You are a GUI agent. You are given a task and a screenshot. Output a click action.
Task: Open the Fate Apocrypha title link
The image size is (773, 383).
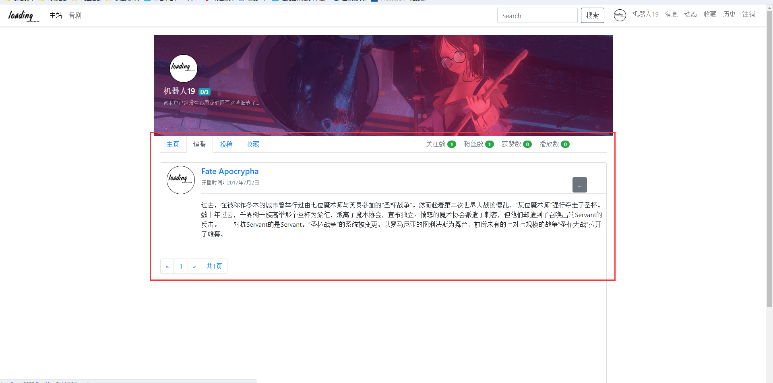click(x=230, y=171)
